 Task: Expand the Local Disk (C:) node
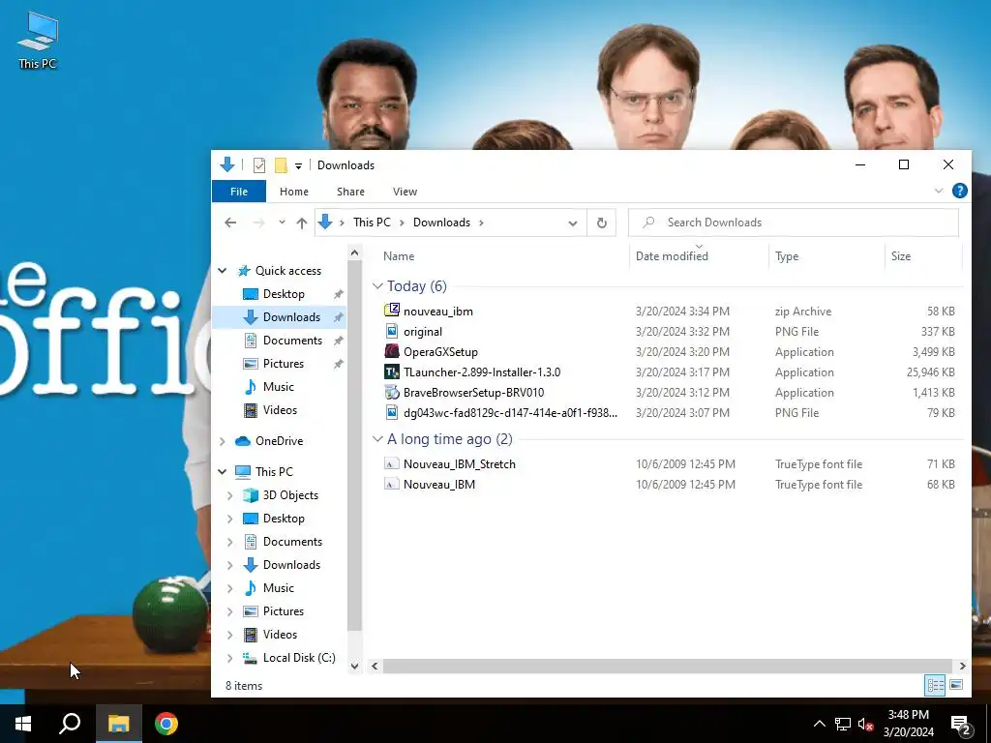[230, 658]
